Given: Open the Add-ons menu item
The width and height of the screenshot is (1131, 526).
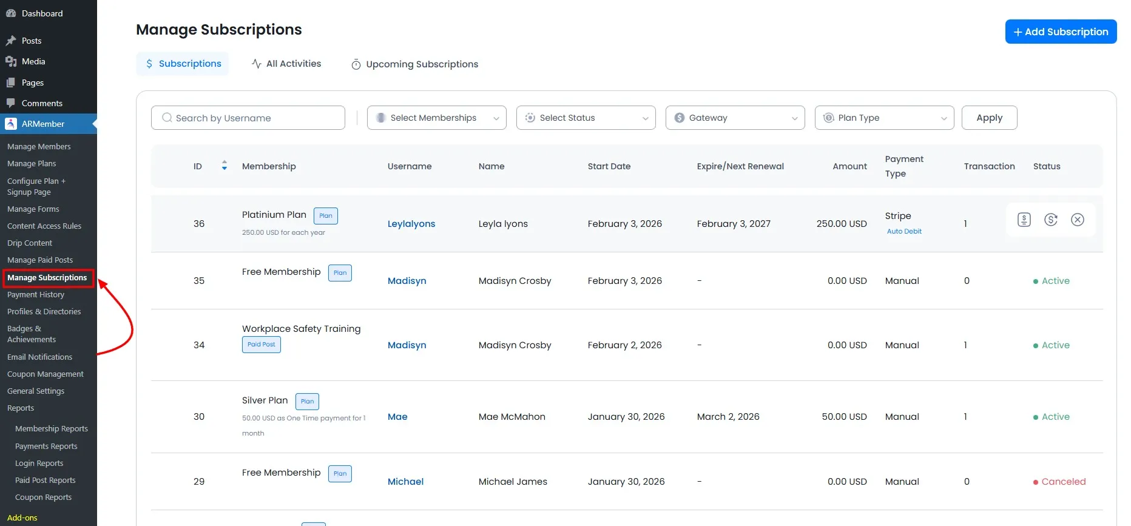Looking at the screenshot, I should 22,518.
